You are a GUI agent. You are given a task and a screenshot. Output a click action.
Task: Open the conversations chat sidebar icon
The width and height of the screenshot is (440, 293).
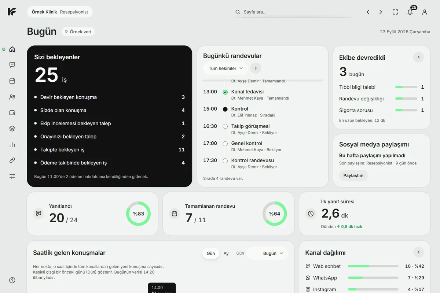point(12,65)
